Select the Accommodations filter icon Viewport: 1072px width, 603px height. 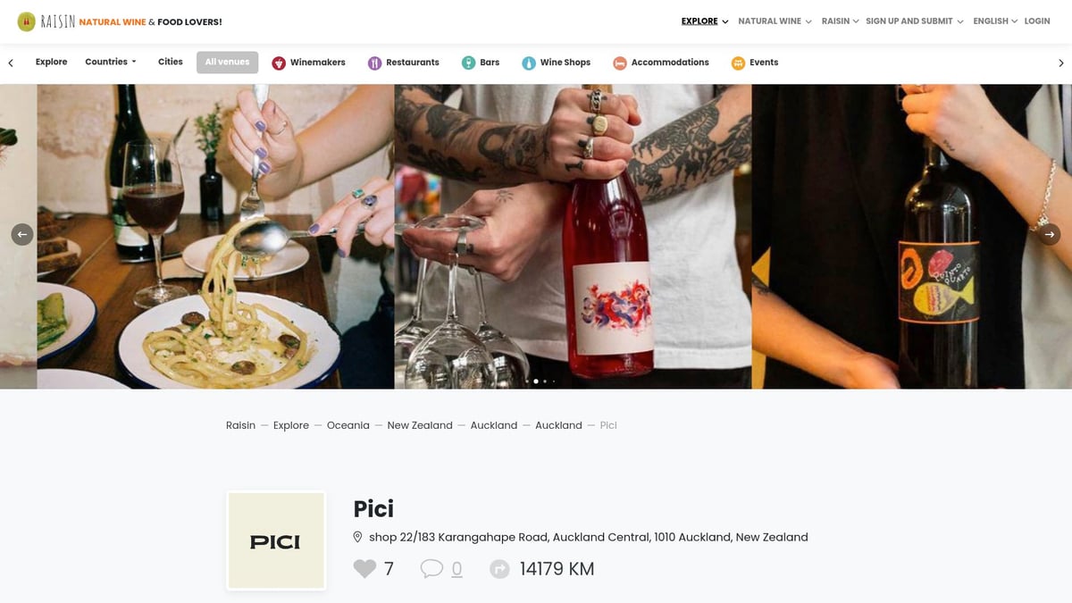pyautogui.click(x=619, y=62)
